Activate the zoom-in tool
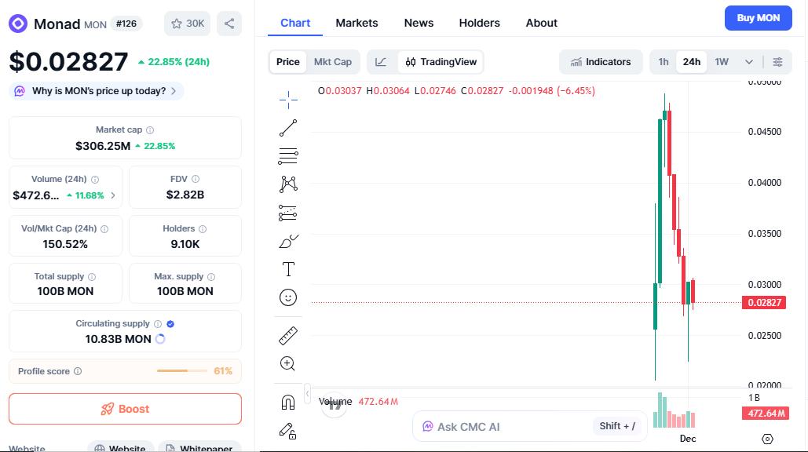The height and width of the screenshot is (452, 808). coord(288,363)
